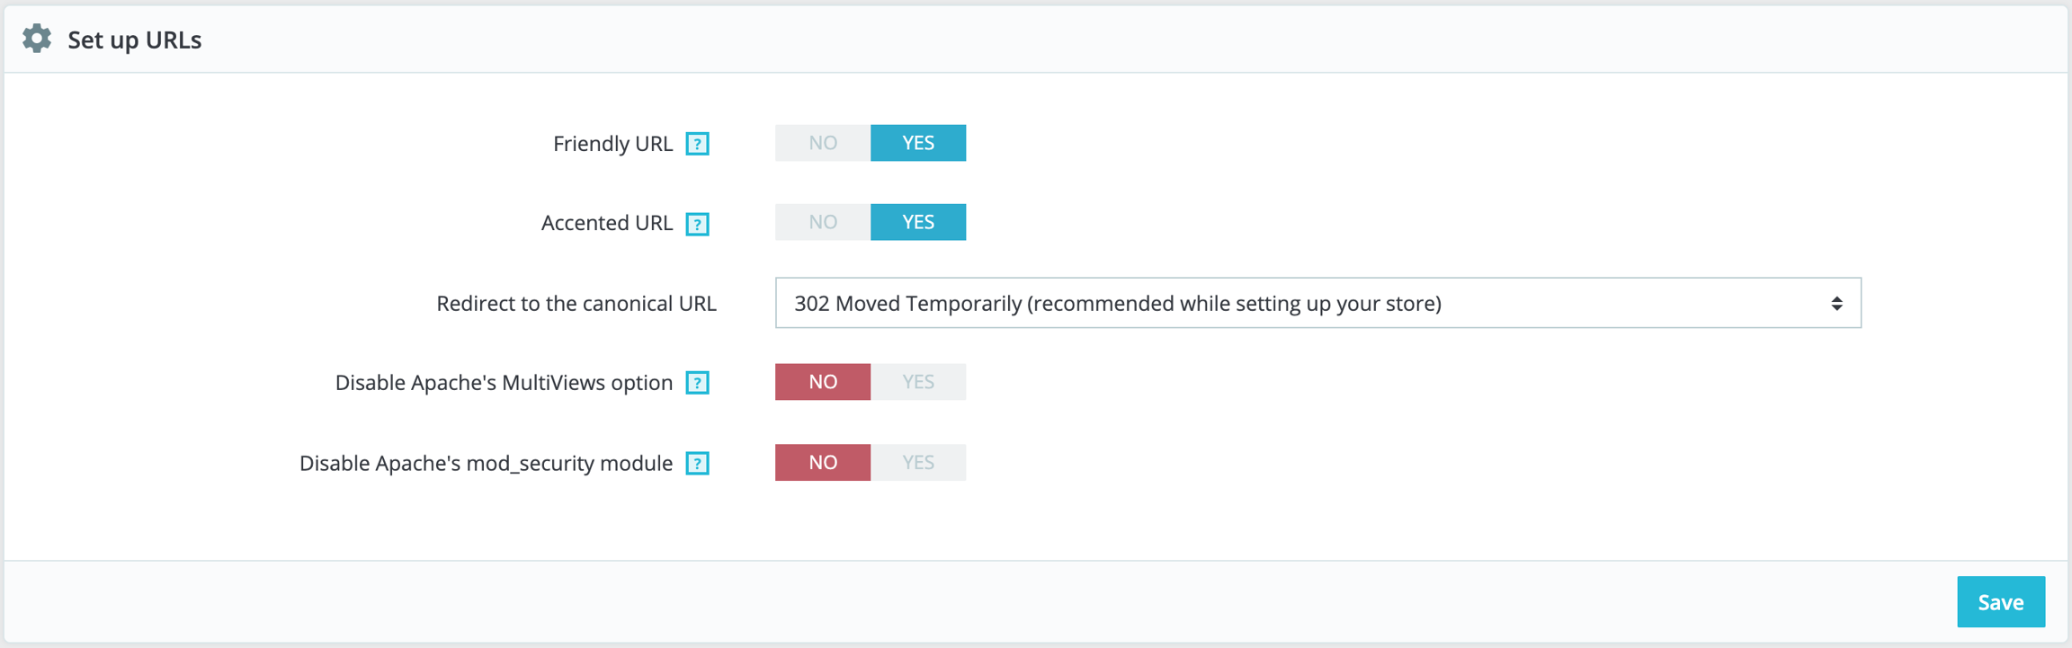This screenshot has height=648, width=2072.
Task: Click the Disable Apache's mod_security module label
Action: click(x=486, y=464)
